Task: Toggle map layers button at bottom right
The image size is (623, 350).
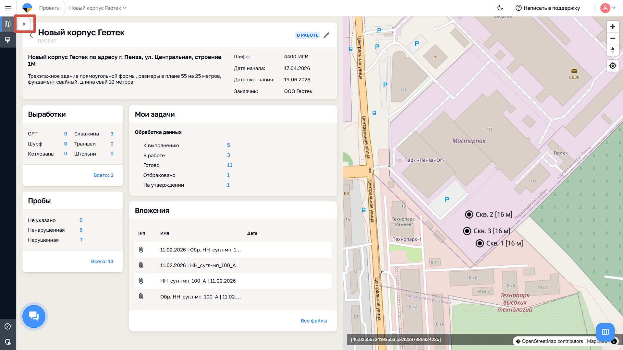Action: click(x=605, y=332)
